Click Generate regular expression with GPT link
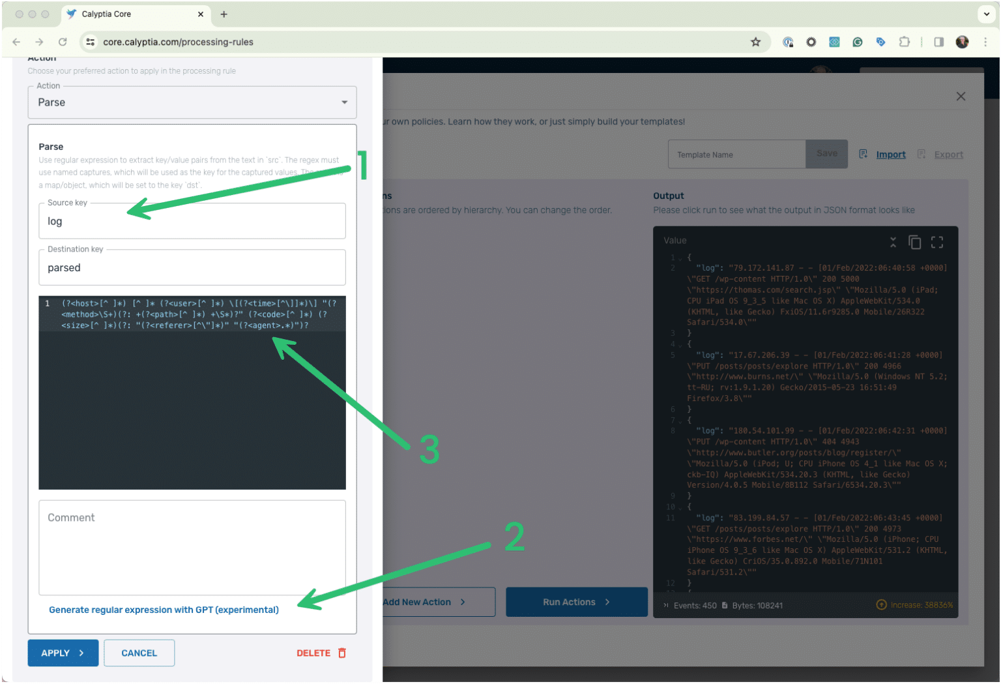 [164, 610]
